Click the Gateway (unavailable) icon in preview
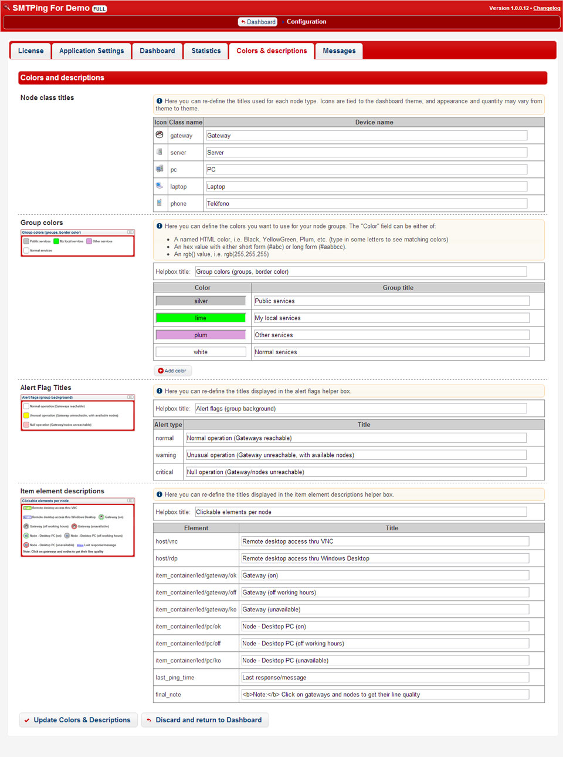The height and width of the screenshot is (757, 563). (x=74, y=526)
